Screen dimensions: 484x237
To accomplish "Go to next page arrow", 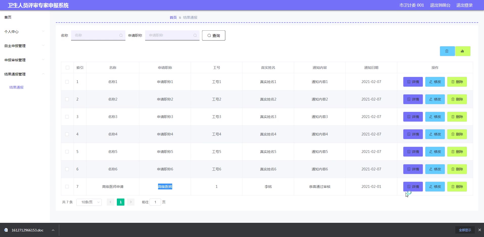I will click(x=131, y=202).
